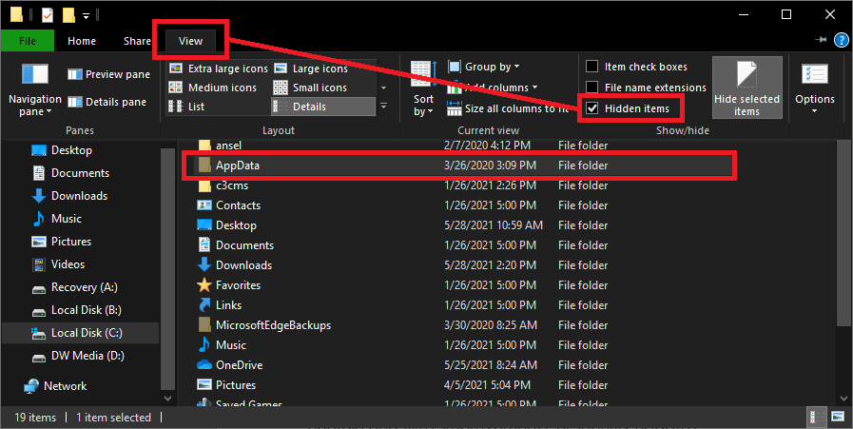Open the Sort by dropdown

[423, 90]
